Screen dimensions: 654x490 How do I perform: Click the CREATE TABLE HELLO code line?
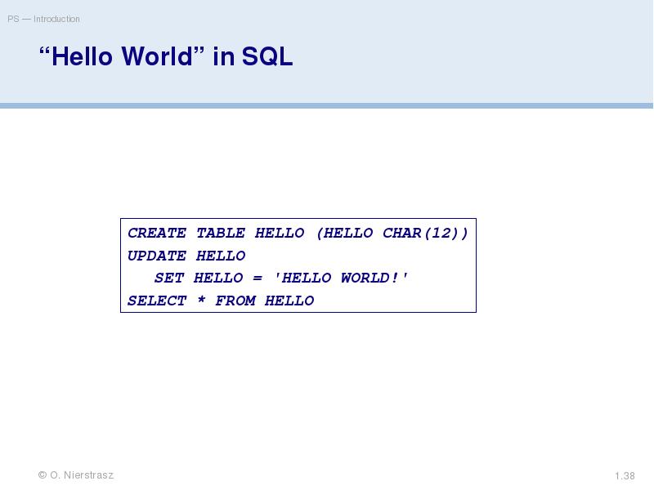click(x=298, y=234)
